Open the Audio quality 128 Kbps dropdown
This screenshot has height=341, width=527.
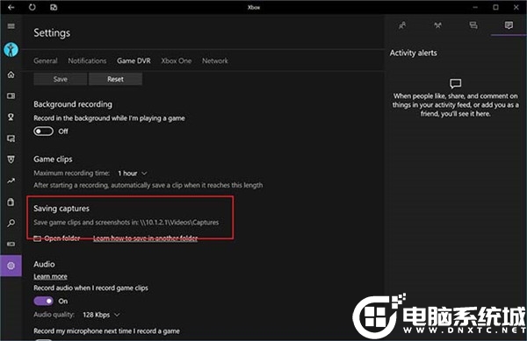[101, 315]
